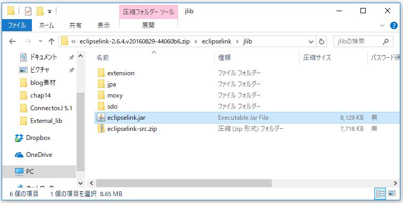The height and width of the screenshot is (203, 403).
Task: Click the Executable Jar File type text
Action: tap(243, 117)
